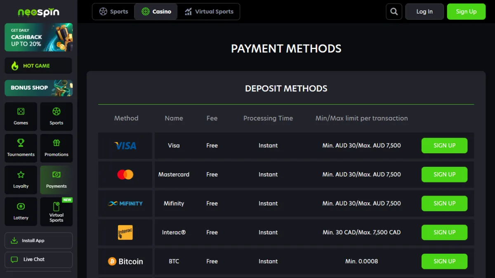
Task: Click the Min/Max limit per transaction header
Action: [x=362, y=118]
